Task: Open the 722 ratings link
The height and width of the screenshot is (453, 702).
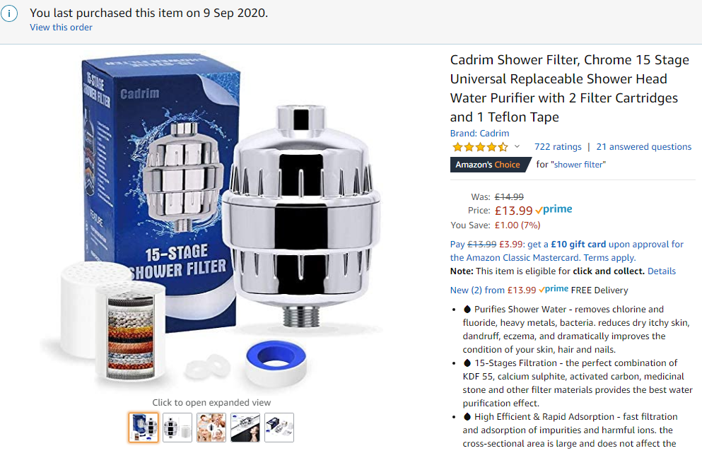Action: pos(558,147)
